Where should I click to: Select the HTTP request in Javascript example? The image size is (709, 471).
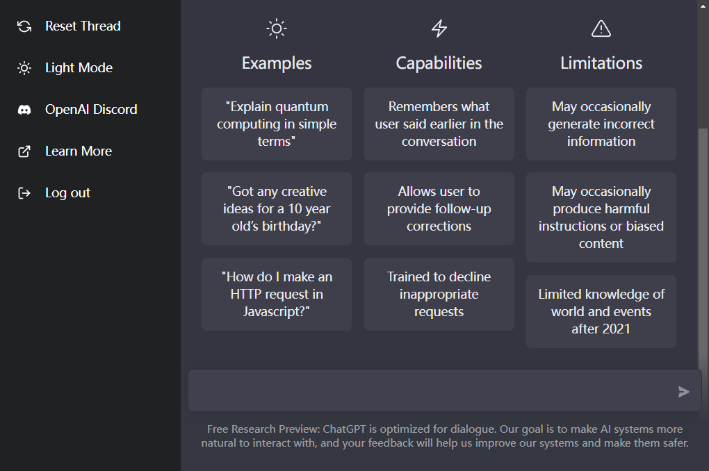point(277,295)
